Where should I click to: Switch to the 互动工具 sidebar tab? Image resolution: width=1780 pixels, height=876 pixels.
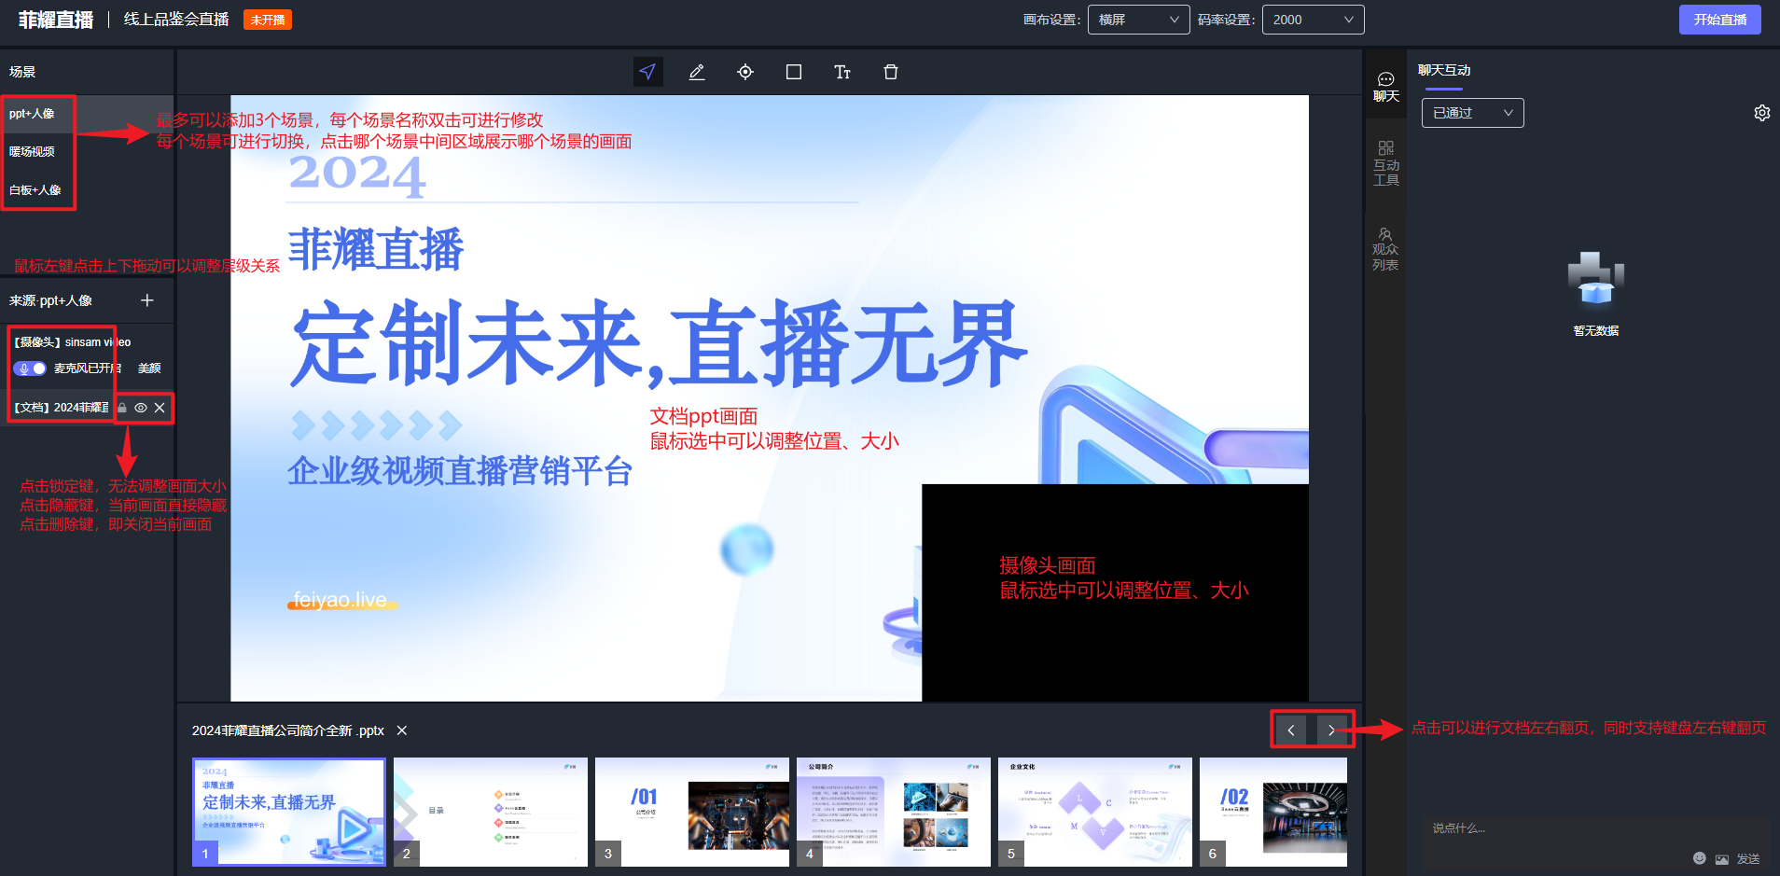1385,163
